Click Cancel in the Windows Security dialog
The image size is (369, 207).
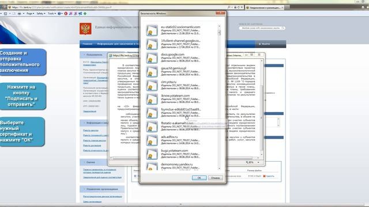(x=215, y=178)
